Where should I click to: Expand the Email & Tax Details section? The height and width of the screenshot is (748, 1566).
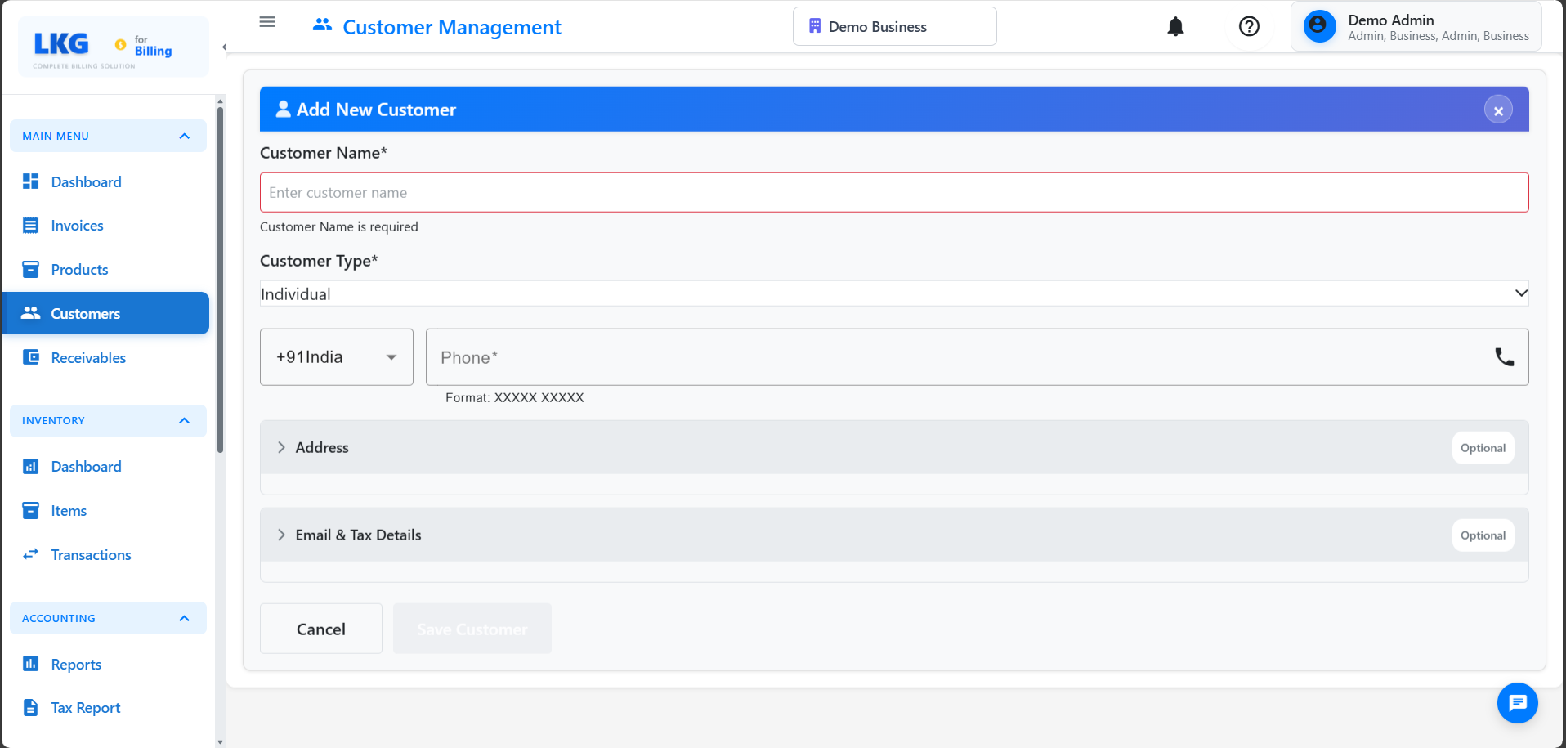tap(357, 535)
